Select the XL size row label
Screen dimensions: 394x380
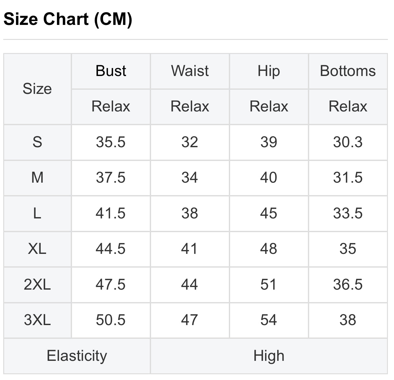(x=37, y=249)
